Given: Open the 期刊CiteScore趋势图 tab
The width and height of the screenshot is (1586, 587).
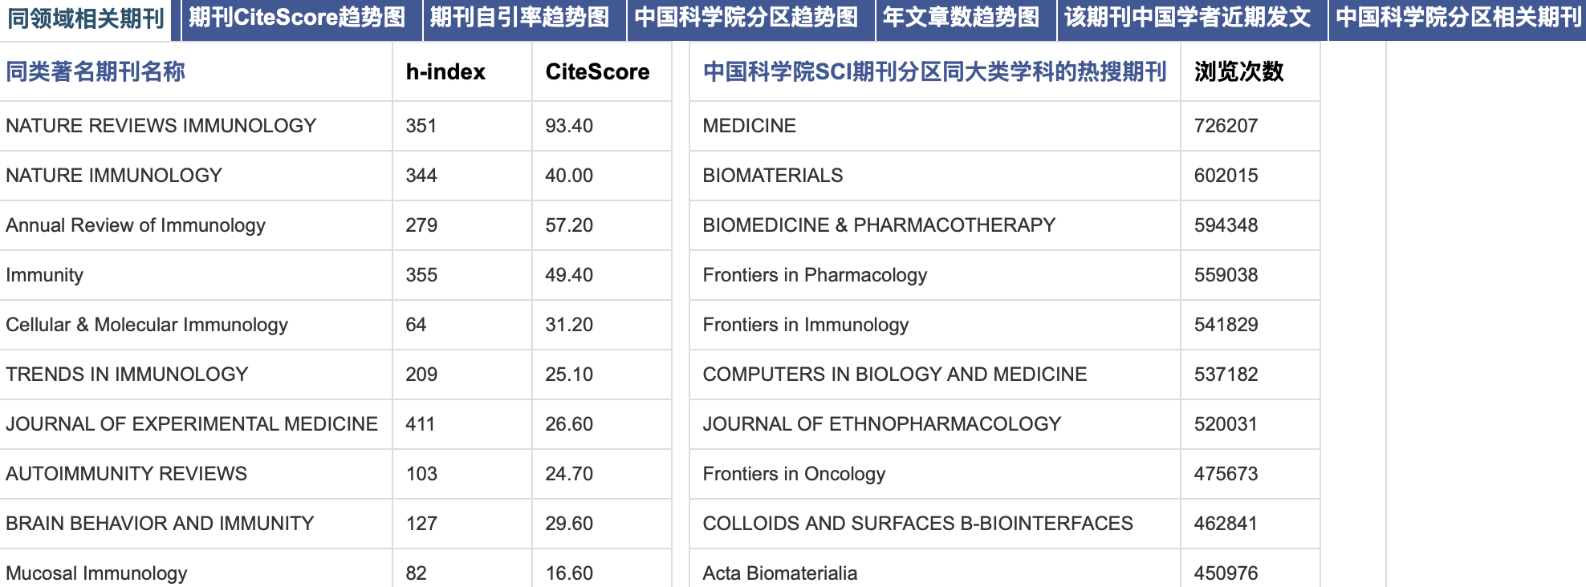Looking at the screenshot, I should coord(297,18).
